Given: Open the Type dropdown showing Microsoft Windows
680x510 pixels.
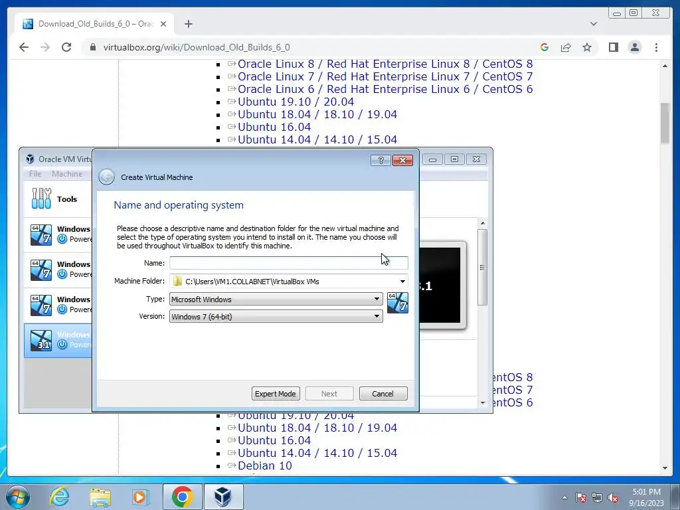Looking at the screenshot, I should point(276,299).
